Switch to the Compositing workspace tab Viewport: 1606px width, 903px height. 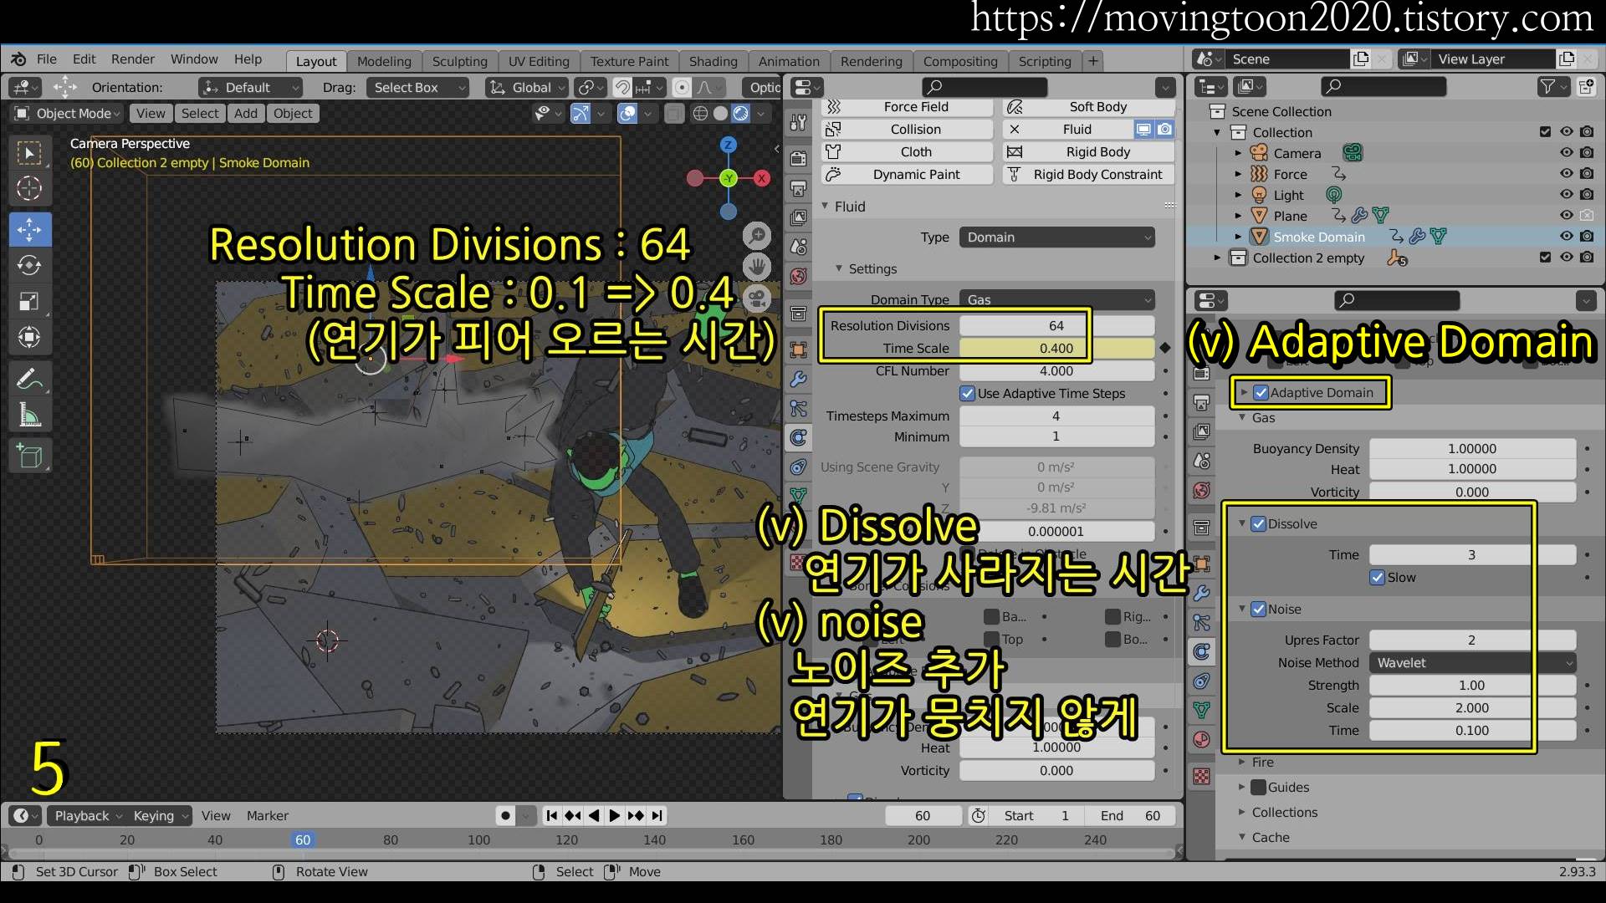pos(960,61)
